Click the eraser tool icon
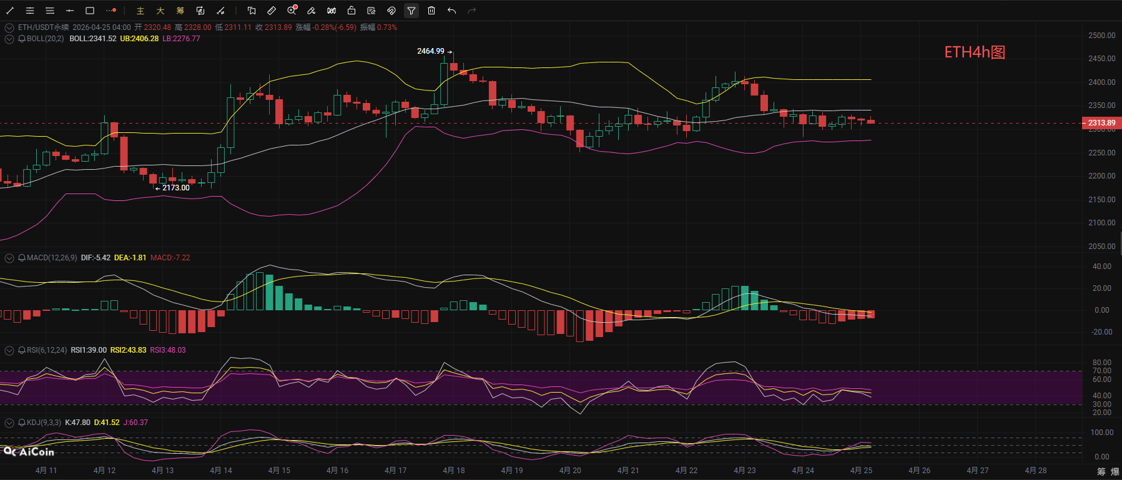The height and width of the screenshot is (480, 1122). (x=312, y=11)
